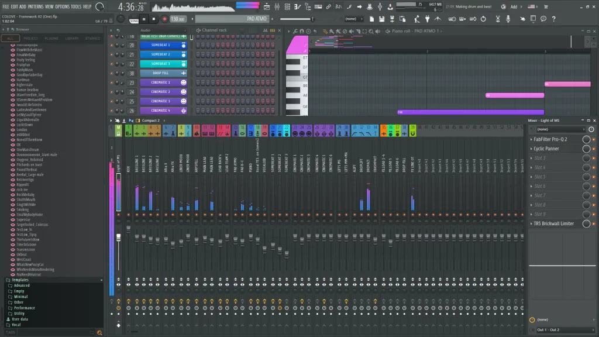Click the link/chain icon in top toolbar
Image resolution: width=599 pixels, height=337 pixels.
[328, 6]
